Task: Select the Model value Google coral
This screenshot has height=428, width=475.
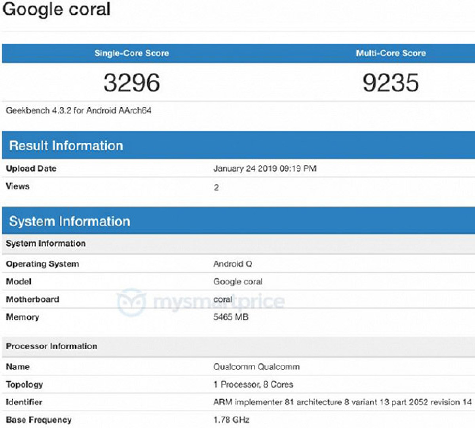Action: (x=238, y=281)
